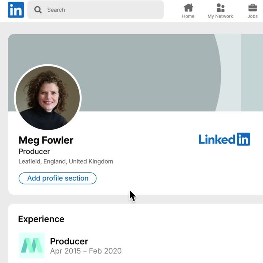Viewport: 263px width, 263px height.
Task: Open the Home tab label
Action: 188,16
